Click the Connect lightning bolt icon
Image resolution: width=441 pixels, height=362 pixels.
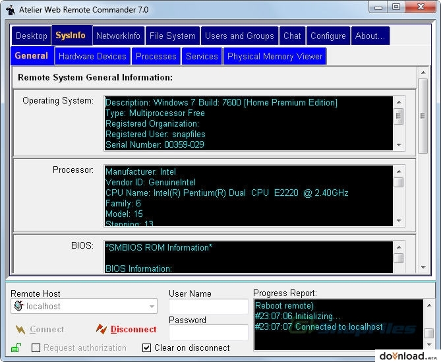pyautogui.click(x=20, y=330)
